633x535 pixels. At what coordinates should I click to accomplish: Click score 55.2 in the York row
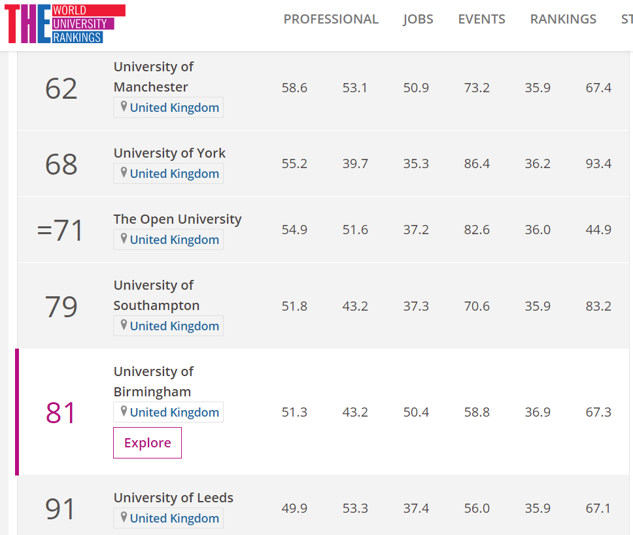294,164
